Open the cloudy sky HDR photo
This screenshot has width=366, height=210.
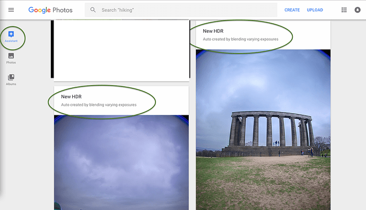coord(121,162)
